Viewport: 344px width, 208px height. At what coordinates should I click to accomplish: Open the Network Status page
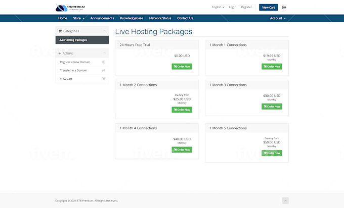click(x=160, y=18)
